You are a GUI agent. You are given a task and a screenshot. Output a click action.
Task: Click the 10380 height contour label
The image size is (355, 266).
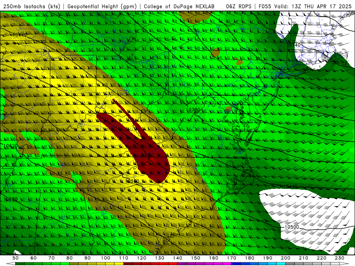(193, 110)
